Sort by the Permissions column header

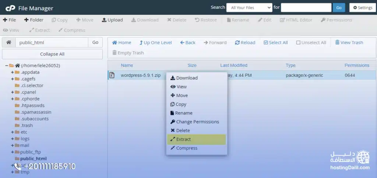357,65
